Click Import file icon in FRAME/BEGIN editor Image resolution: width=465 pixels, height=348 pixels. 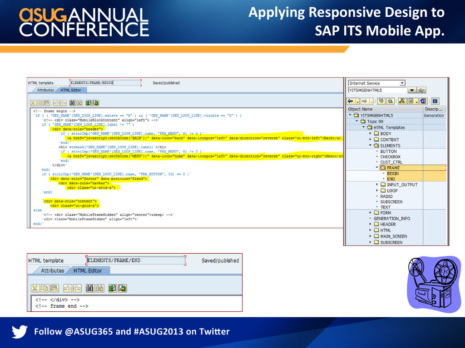(x=89, y=103)
